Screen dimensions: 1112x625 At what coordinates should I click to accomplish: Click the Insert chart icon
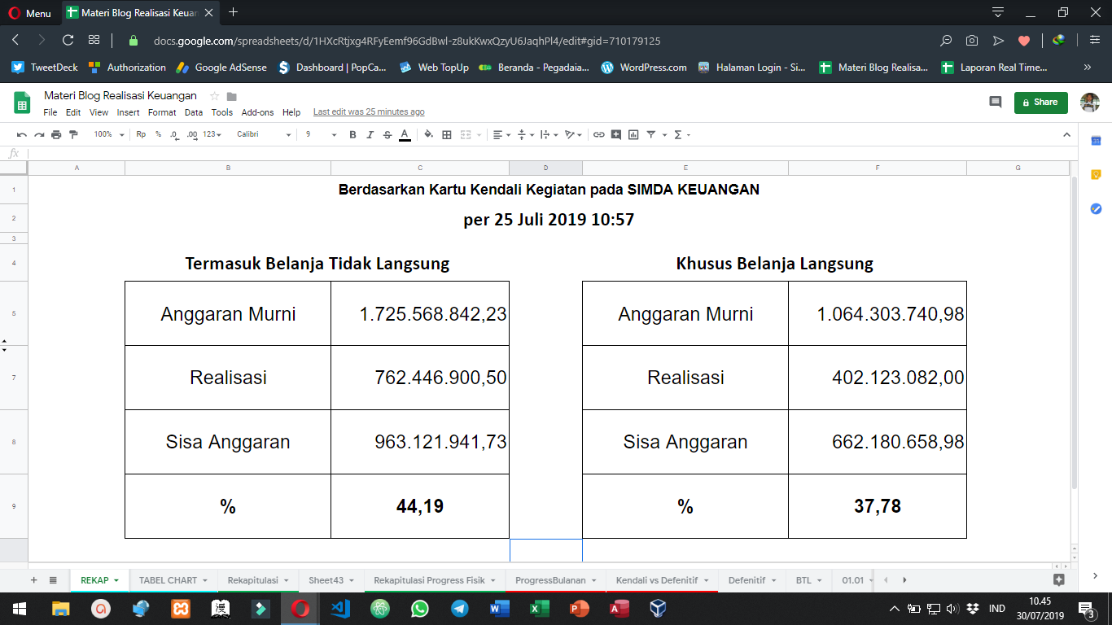[633, 134]
